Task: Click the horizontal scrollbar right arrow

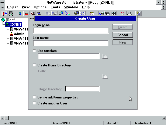Action: pyautogui.click(x=164, y=118)
